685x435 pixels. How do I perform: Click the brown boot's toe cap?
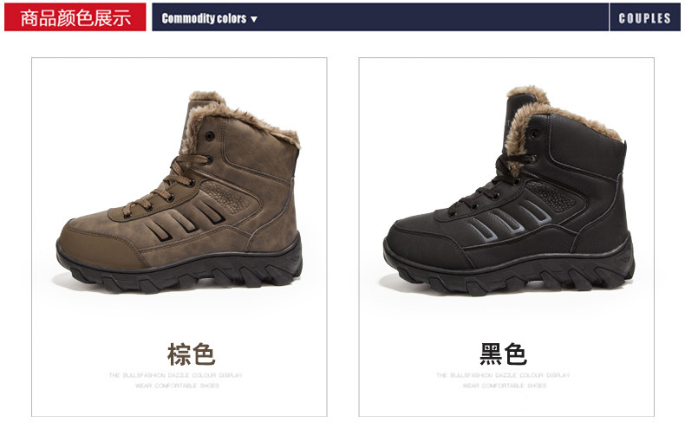(x=101, y=244)
